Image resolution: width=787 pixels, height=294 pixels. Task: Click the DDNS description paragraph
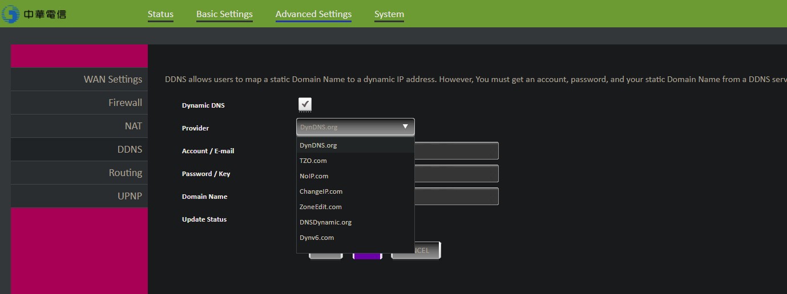pos(476,79)
